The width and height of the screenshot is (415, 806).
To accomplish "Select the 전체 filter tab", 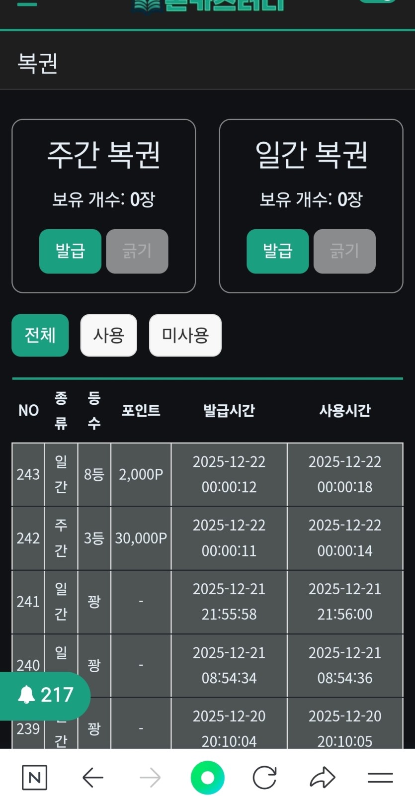I will 40,335.
